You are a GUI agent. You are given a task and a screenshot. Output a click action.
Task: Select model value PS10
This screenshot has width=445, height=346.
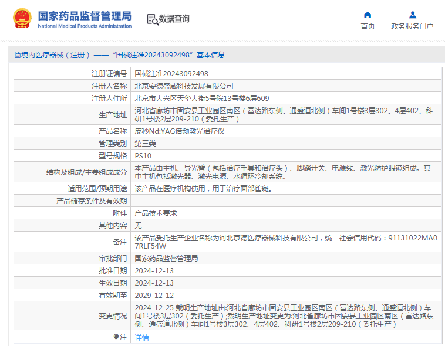[x=143, y=156]
